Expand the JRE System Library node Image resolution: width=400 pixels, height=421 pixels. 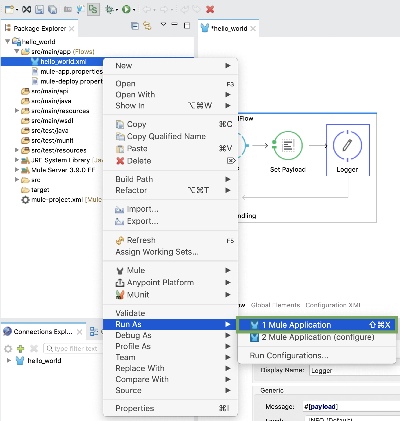(17, 160)
